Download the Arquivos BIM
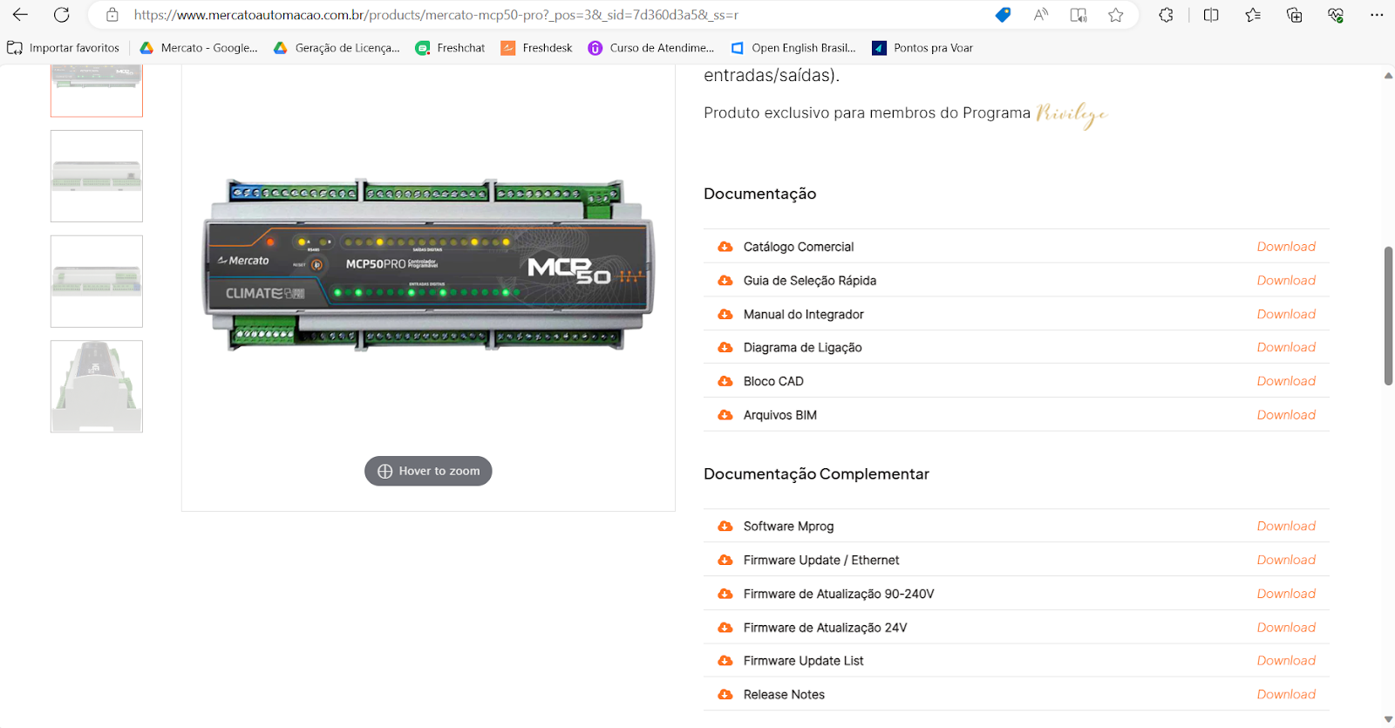 tap(1286, 415)
